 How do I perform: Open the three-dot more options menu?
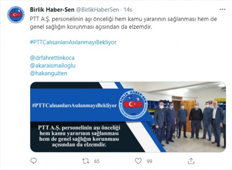click(x=222, y=10)
